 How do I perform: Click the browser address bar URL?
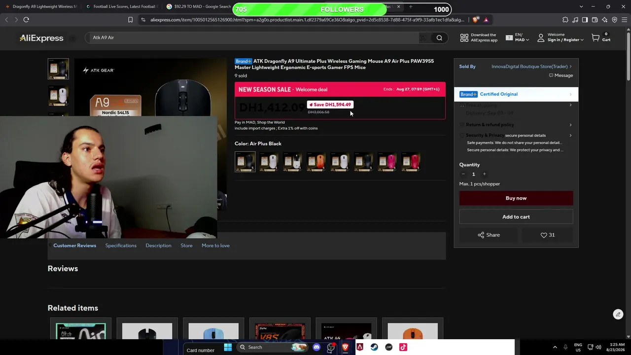pos(307,20)
